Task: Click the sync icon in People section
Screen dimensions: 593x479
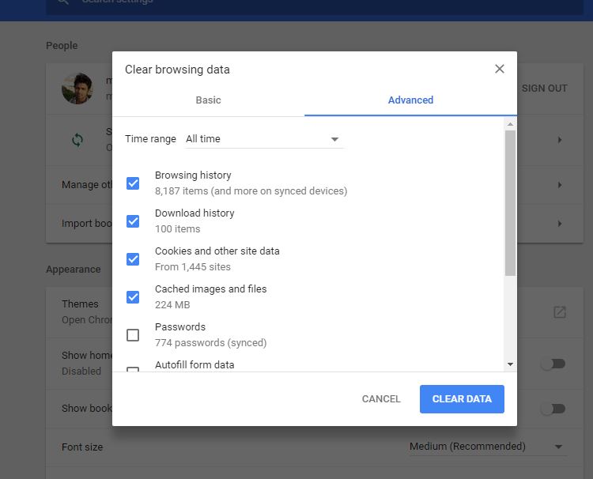Action: pos(77,140)
